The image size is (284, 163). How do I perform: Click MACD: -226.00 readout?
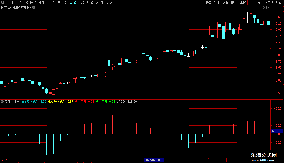coord(127,102)
